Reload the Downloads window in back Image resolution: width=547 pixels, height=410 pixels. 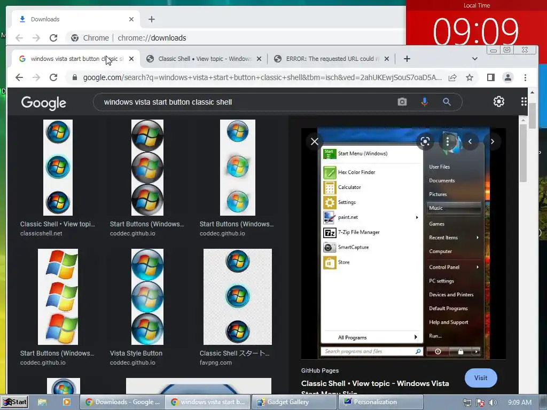click(53, 38)
